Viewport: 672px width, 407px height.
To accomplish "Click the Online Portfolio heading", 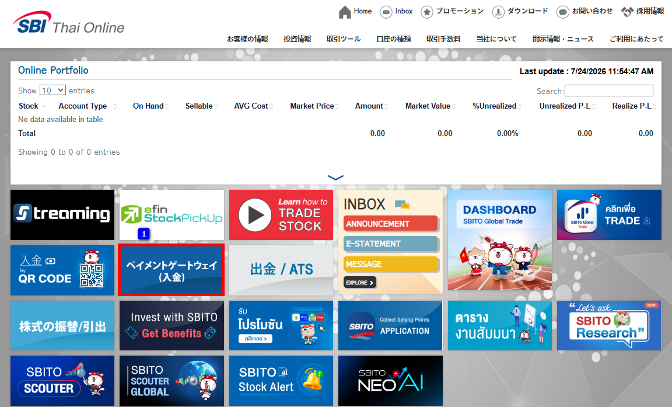I will pos(53,70).
